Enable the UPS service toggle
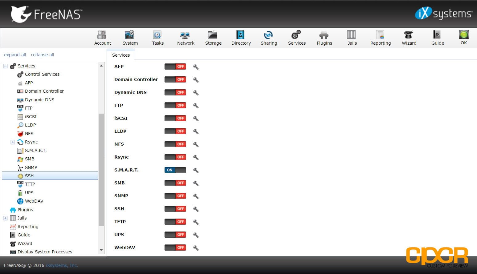477x274 pixels. coord(175,235)
